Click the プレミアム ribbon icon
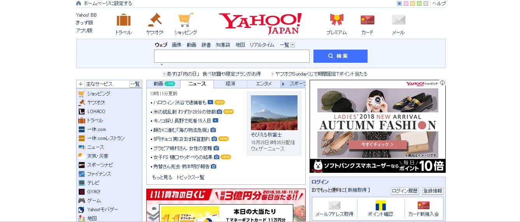The width and height of the screenshot is (520, 222). click(336, 20)
